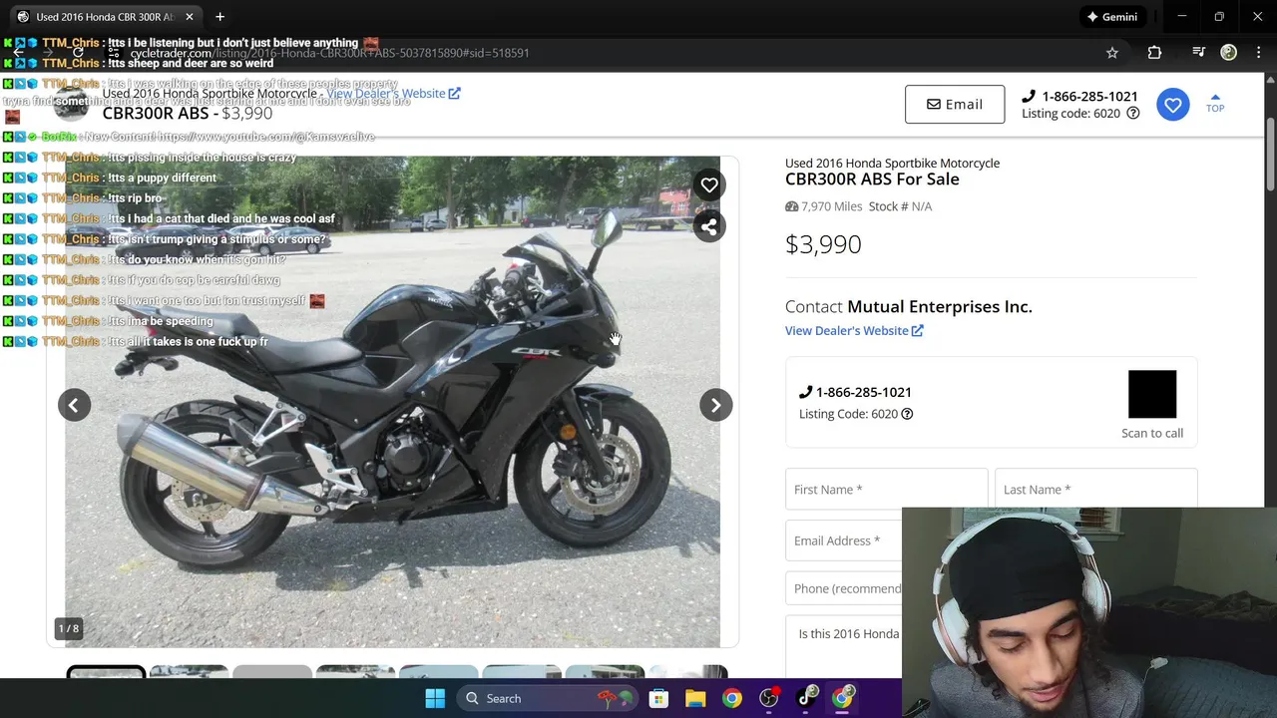1277x718 pixels.
Task: Call 1-866-285-1021 from the header
Action: point(1080,96)
